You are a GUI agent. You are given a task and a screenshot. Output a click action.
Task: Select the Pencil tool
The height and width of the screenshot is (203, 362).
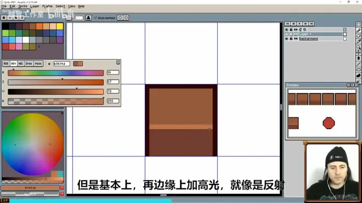click(x=358, y=30)
